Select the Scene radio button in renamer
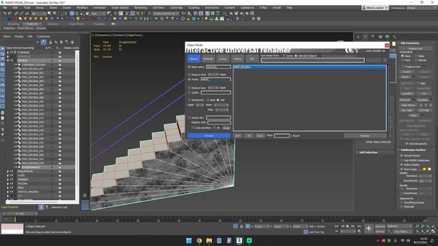The width and height of the screenshot is (438, 246). click(284, 56)
